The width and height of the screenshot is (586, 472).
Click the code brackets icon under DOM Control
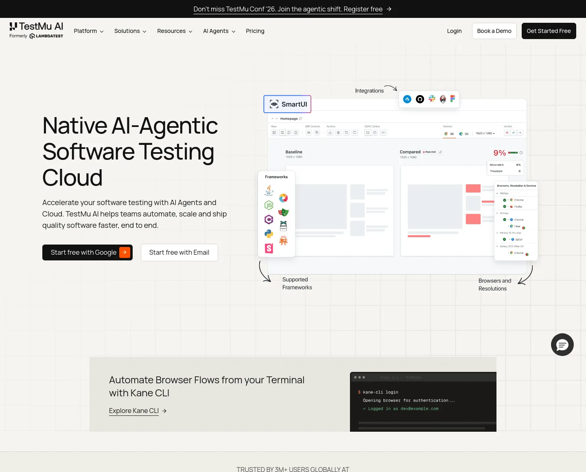tap(383, 133)
